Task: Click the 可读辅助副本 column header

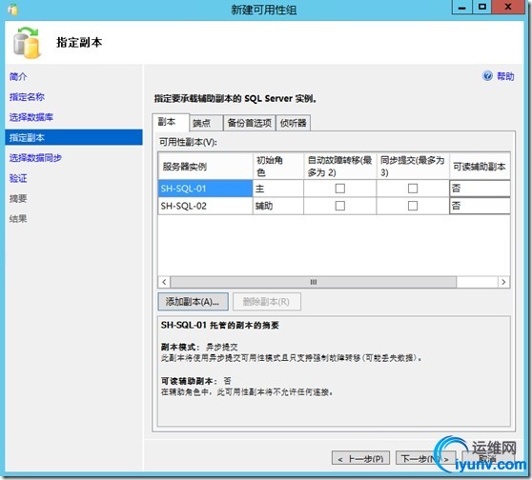Action: point(480,166)
